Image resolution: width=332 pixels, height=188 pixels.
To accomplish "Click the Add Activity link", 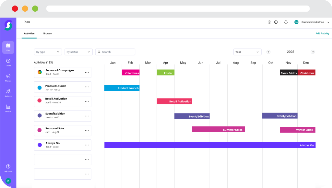I will point(322,33).
